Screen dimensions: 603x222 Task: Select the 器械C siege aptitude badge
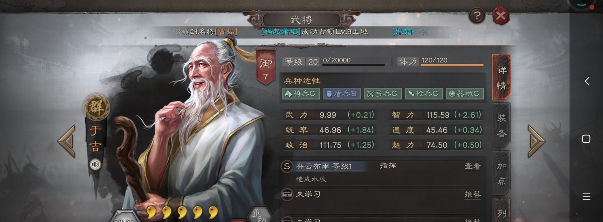click(x=465, y=94)
